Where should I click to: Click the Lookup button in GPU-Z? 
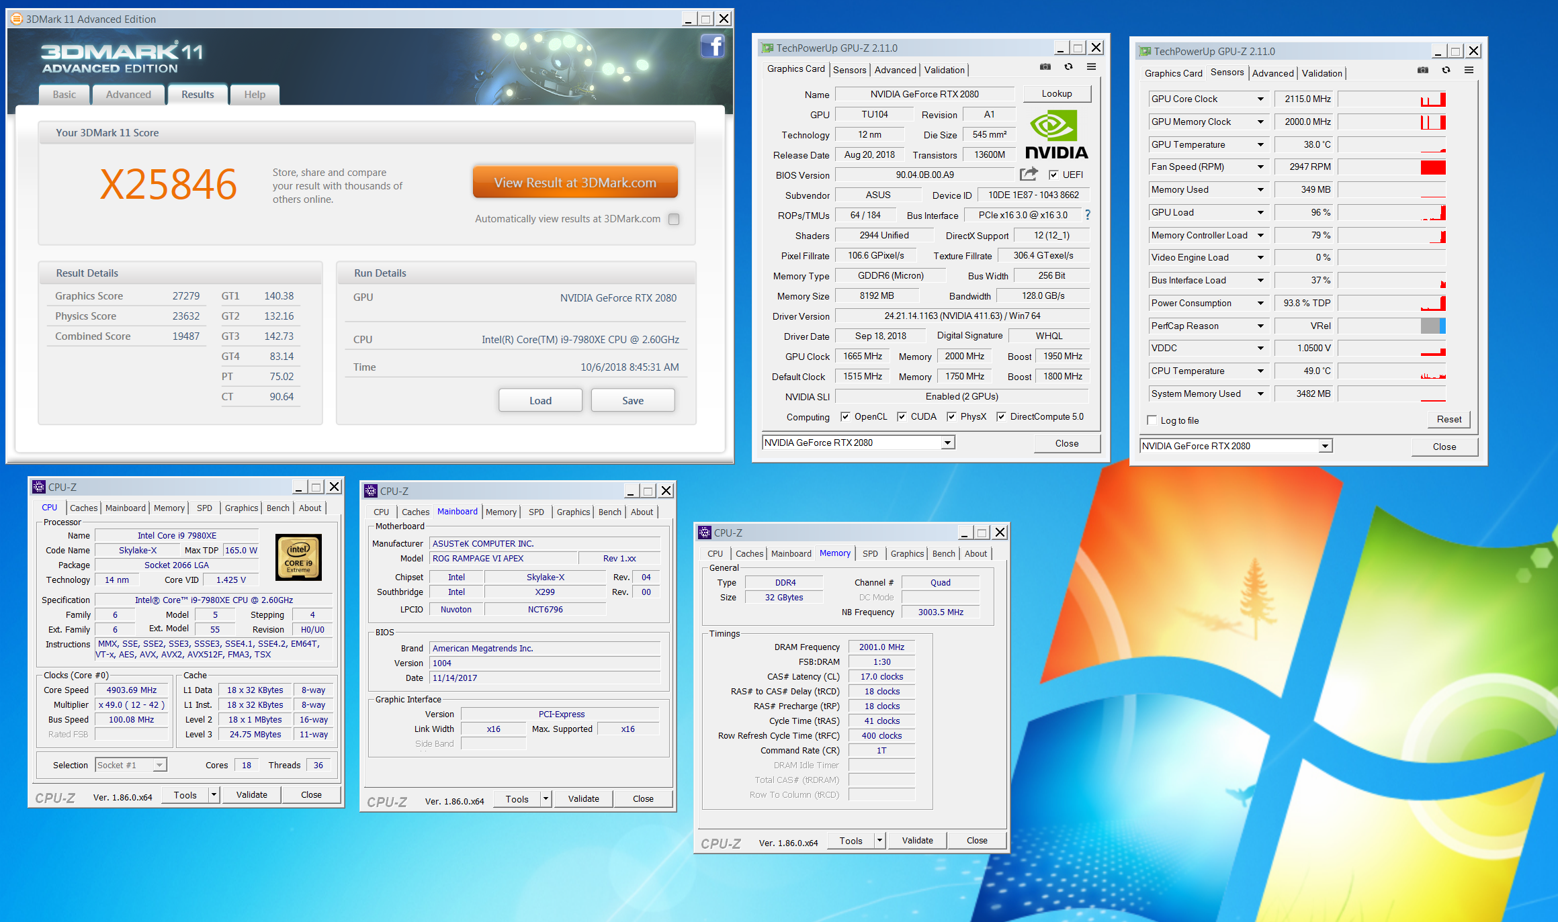(x=1057, y=94)
